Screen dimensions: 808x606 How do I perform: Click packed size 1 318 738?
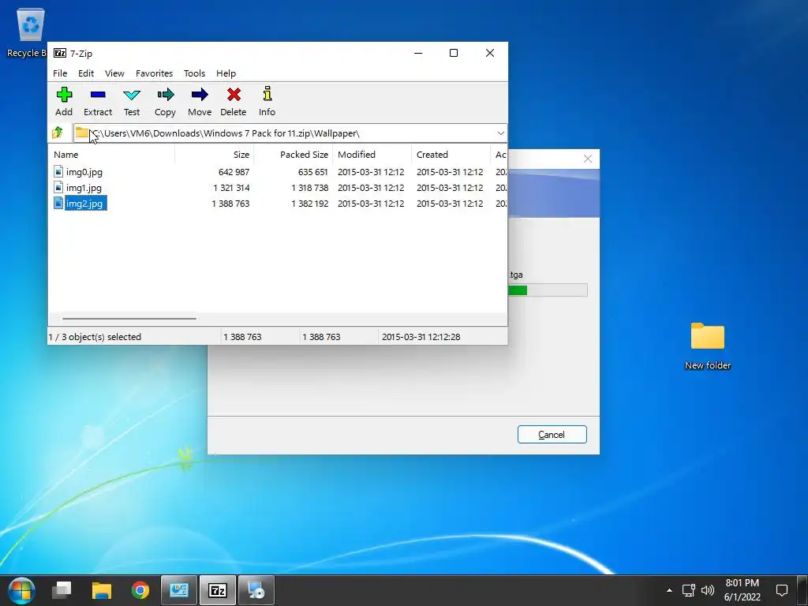coord(309,188)
